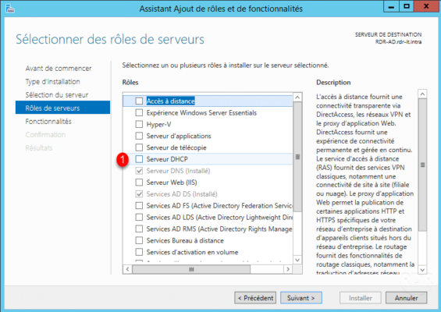Close the wizard window
Screen dimensions: 441x312
426,6
